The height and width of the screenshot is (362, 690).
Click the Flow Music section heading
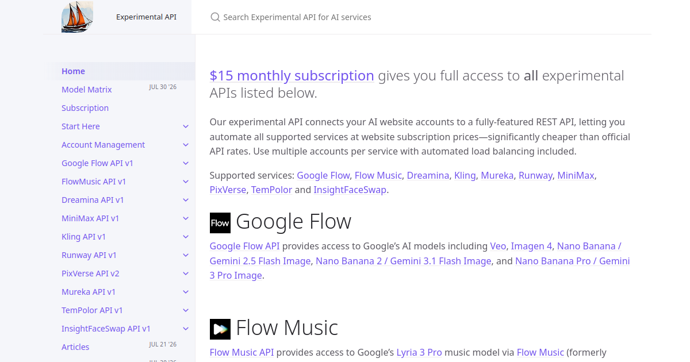point(287,328)
